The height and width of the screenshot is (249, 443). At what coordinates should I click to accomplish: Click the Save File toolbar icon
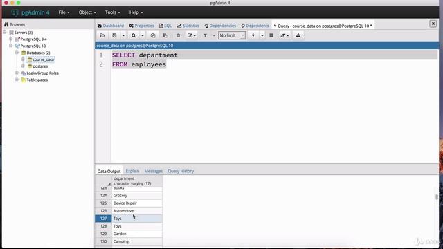click(114, 35)
